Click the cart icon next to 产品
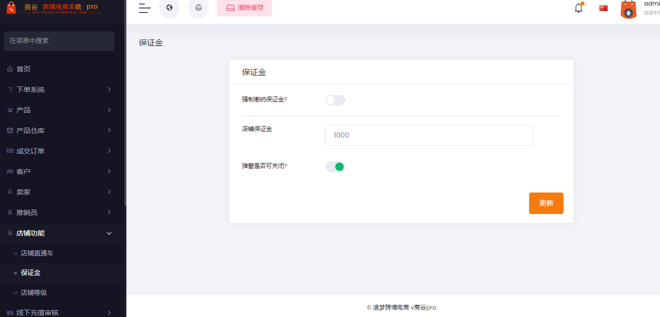 [10, 110]
